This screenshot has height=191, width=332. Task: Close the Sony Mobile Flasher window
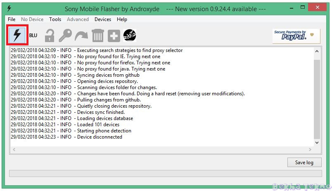click(318, 7)
